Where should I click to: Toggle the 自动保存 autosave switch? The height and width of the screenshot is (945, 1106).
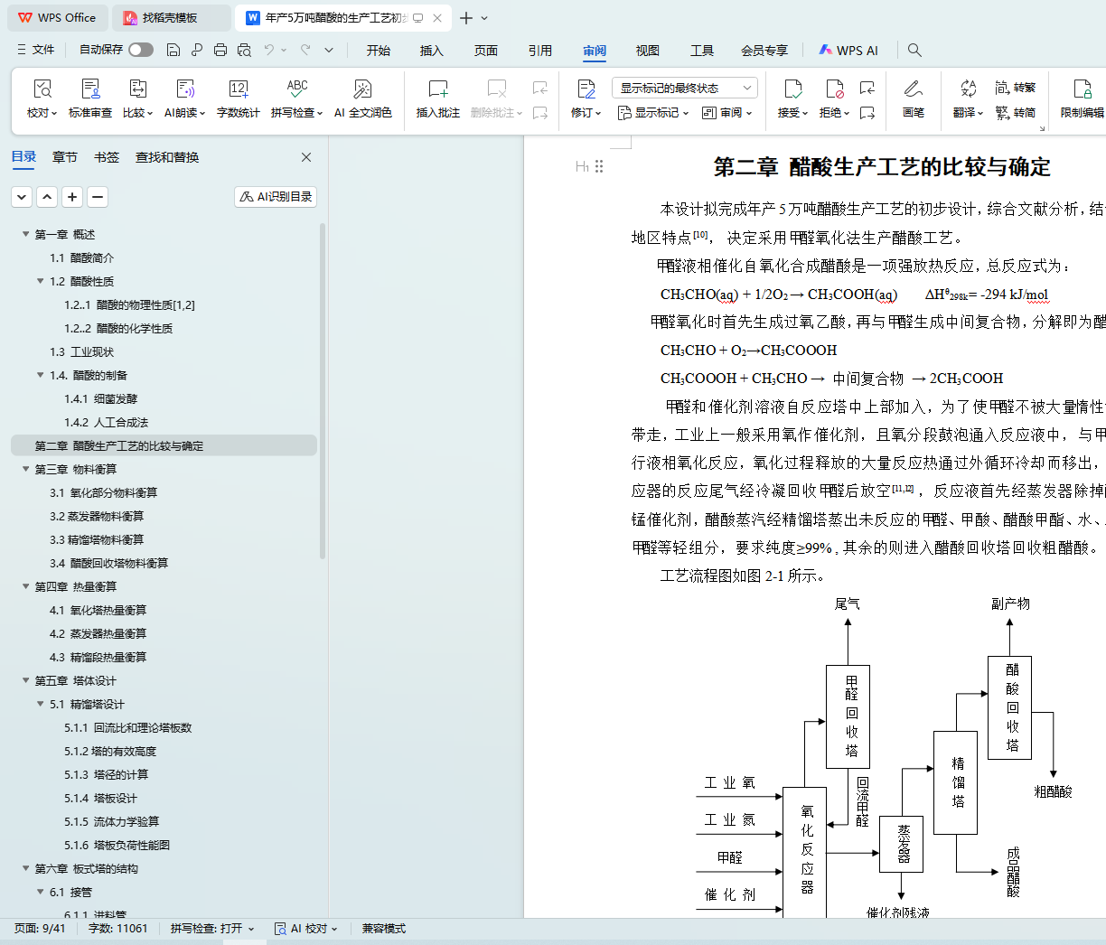click(140, 50)
